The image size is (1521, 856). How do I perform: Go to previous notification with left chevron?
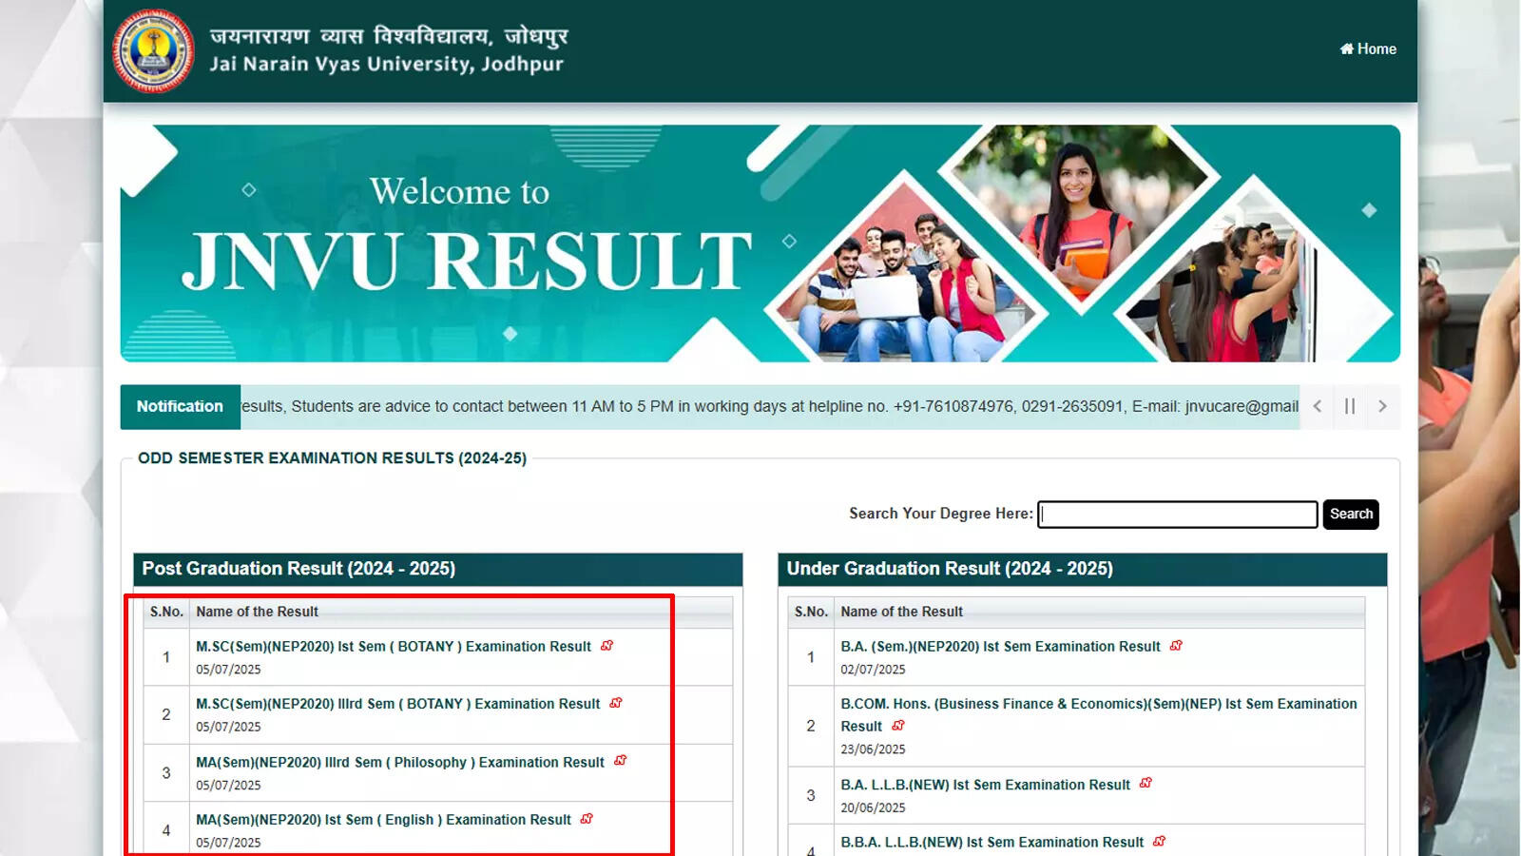pyautogui.click(x=1317, y=406)
